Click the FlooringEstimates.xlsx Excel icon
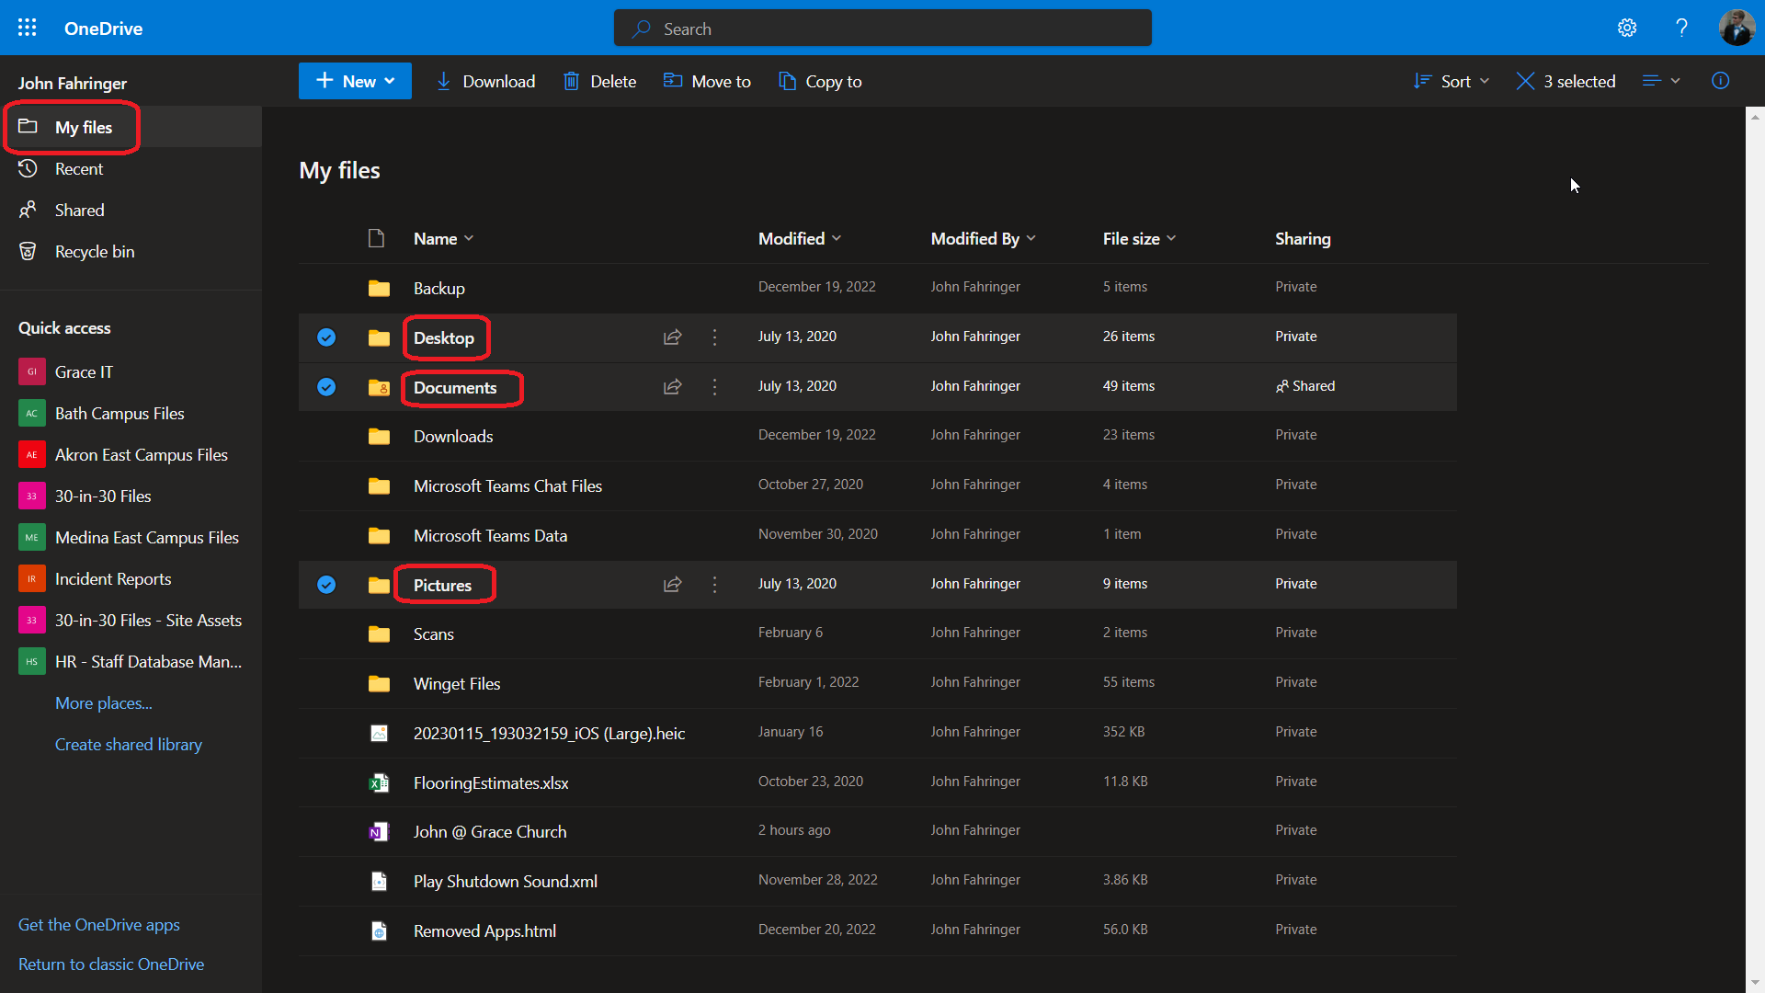This screenshot has width=1765, height=993. pyautogui.click(x=379, y=782)
